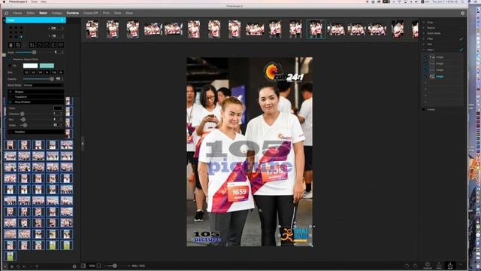The image size is (481, 271).
Task: Toggle checkbox of highlighted fourth Image item
Action: [x=425, y=76]
